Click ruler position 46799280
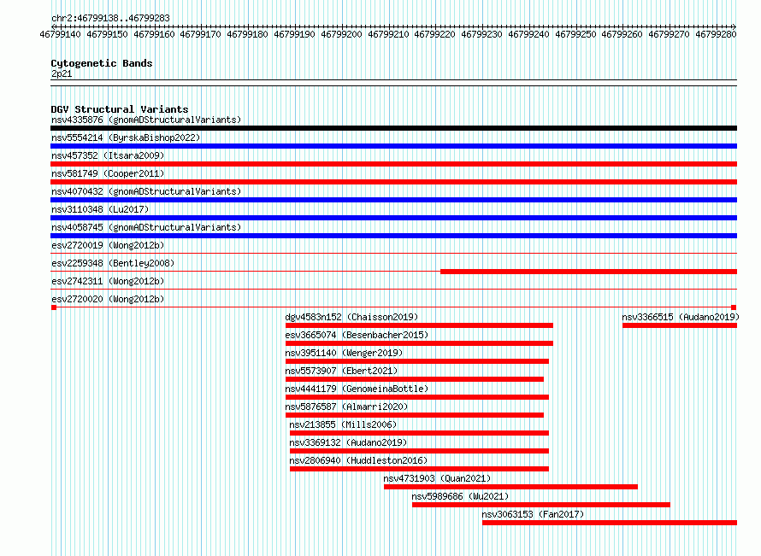Screen dimensions: 761x556 [716, 34]
